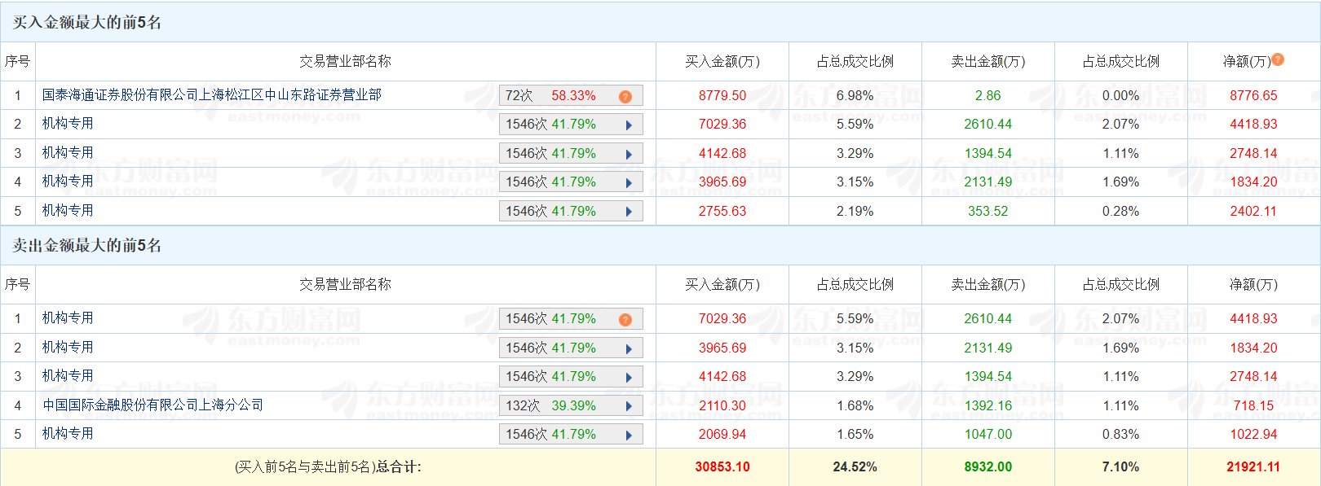Click the blue arrow in buy table row 3
The image size is (1321, 486).
pos(629,154)
